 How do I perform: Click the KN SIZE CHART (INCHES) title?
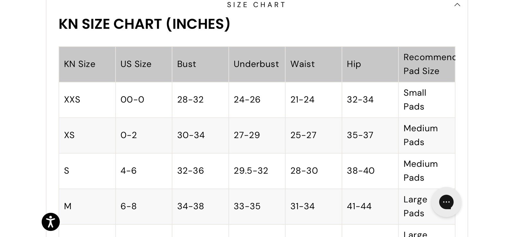(144, 24)
